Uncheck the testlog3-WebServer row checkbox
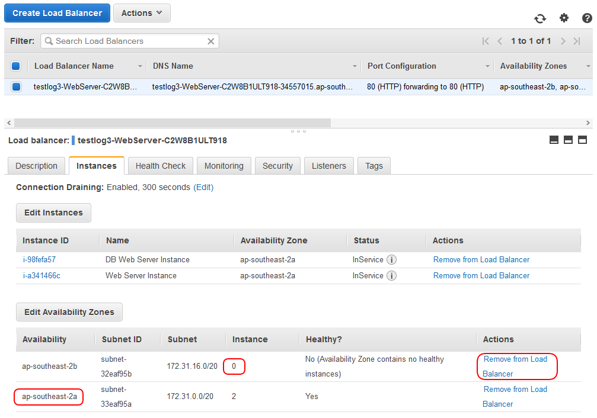Viewport: 597px width, 418px height. point(16,86)
